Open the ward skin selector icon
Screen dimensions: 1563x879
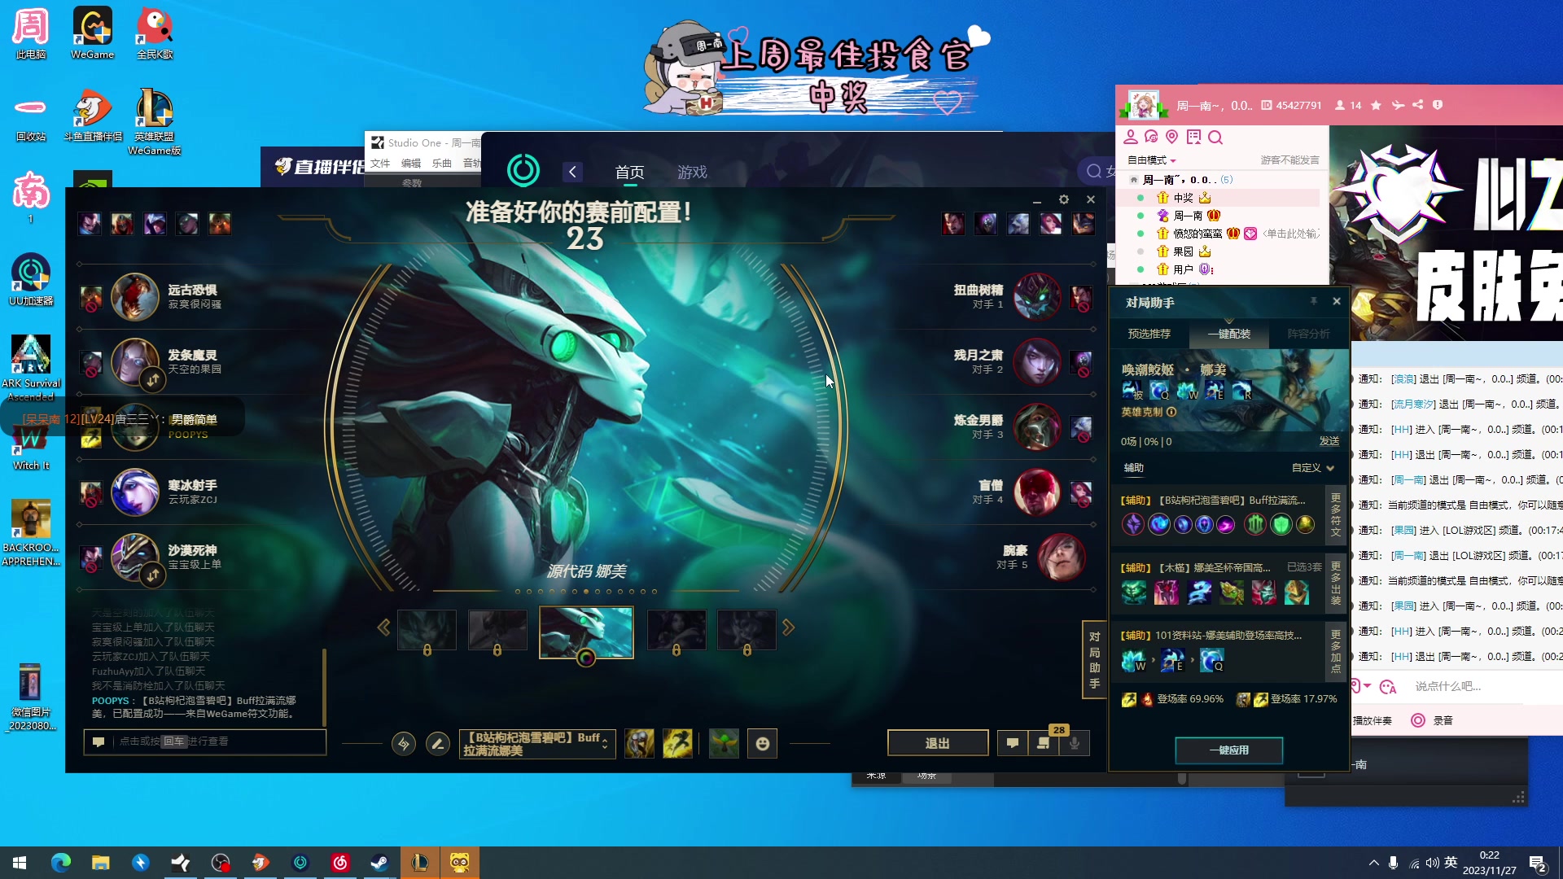[x=724, y=743]
